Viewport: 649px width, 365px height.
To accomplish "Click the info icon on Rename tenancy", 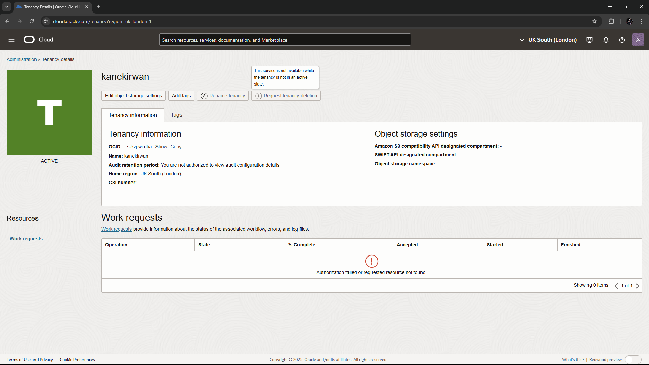I will tap(204, 96).
